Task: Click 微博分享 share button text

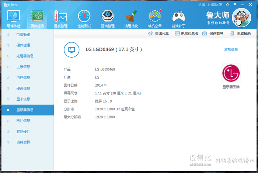Action: 162,34
